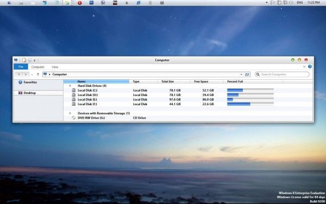
Task: Click the Local Disk (E:) drive icon
Action: (73, 99)
